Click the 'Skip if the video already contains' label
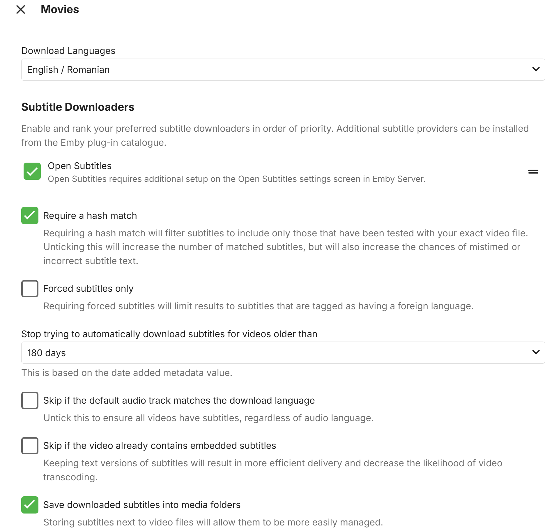The height and width of the screenshot is (531, 554). coord(160,446)
